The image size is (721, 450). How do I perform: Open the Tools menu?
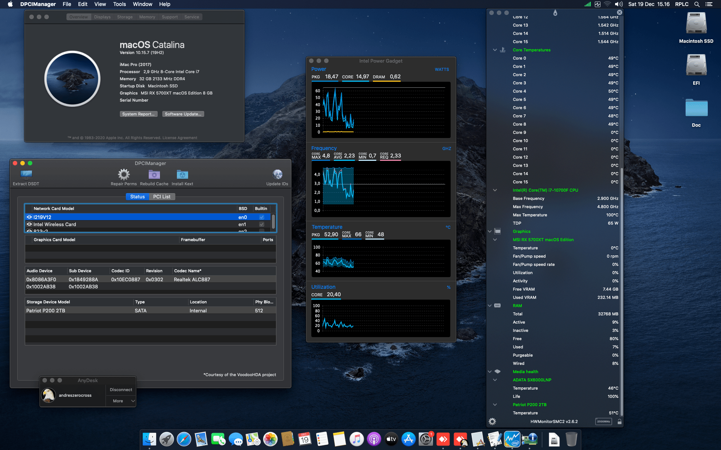coord(119,4)
